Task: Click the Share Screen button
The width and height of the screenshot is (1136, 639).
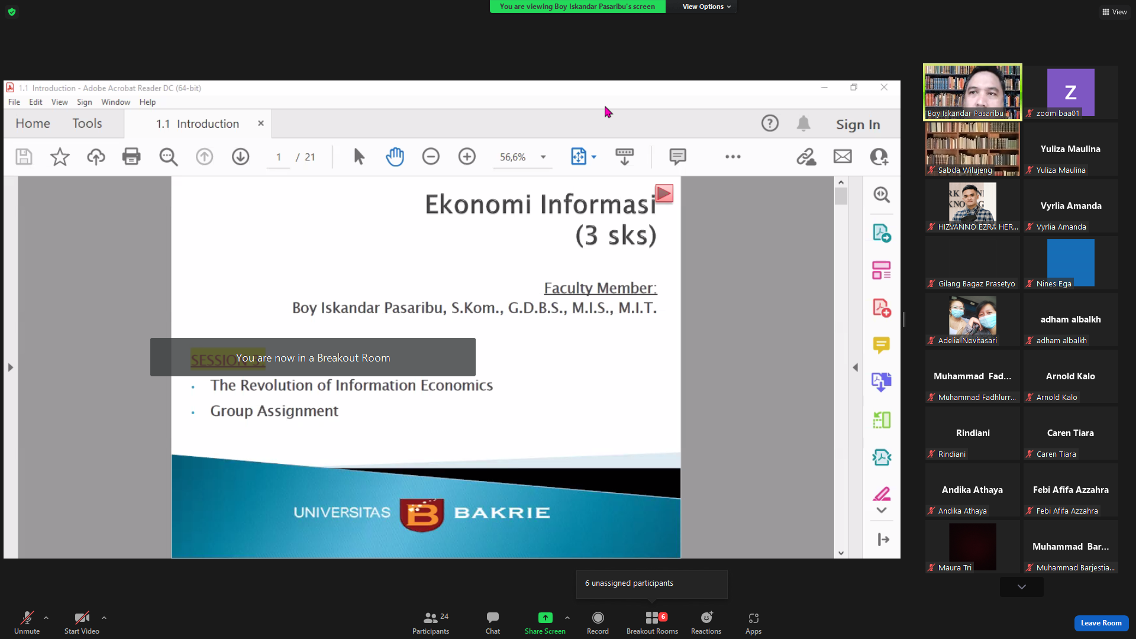Action: coord(545,622)
